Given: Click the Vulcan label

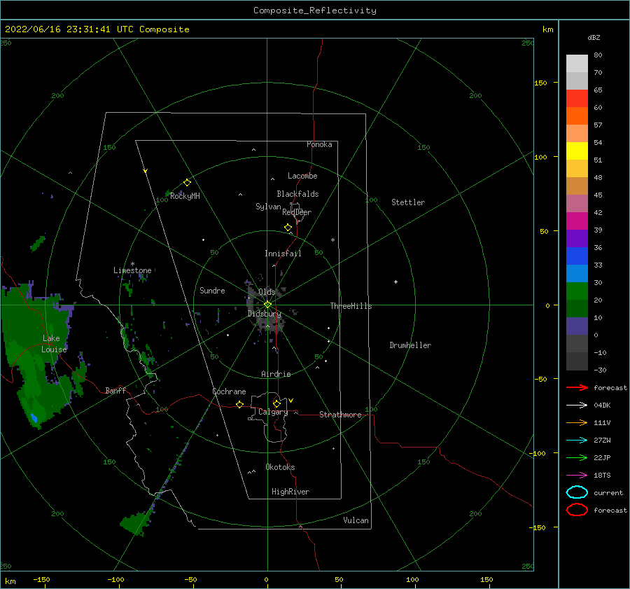Looking at the screenshot, I should click(356, 520).
